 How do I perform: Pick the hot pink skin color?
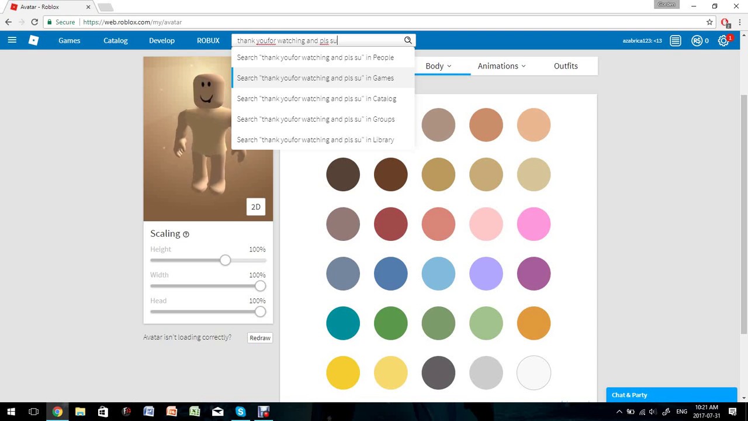point(534,224)
